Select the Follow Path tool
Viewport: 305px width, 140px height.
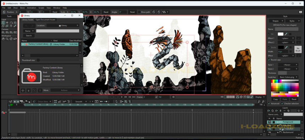pos(11,23)
